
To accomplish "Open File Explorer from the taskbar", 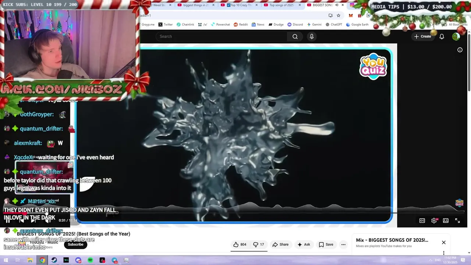I will pyautogui.click(x=30, y=260).
